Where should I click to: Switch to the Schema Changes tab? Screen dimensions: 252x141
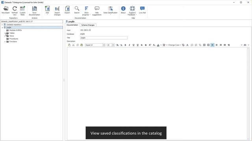pos(88,25)
